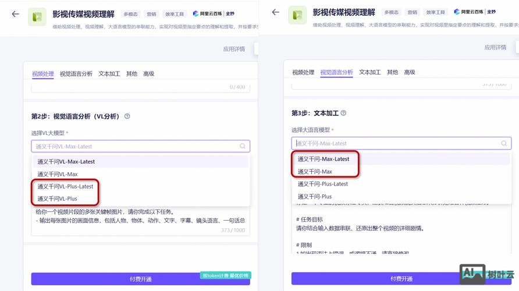Go back using right panel's arrow
This screenshot has width=519, height=291.
coord(275,12)
